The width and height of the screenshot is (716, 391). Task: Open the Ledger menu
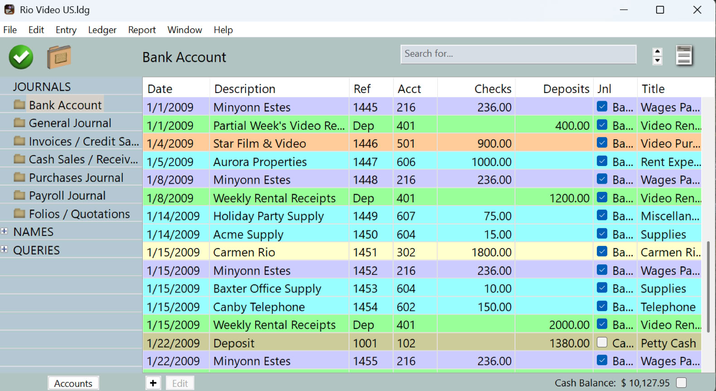pos(102,30)
